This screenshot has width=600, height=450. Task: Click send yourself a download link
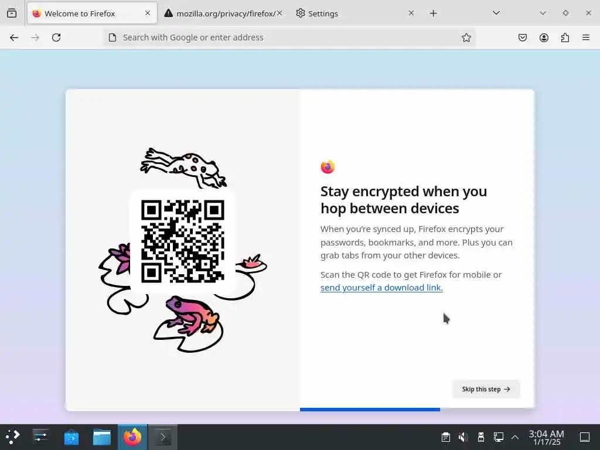pos(381,288)
